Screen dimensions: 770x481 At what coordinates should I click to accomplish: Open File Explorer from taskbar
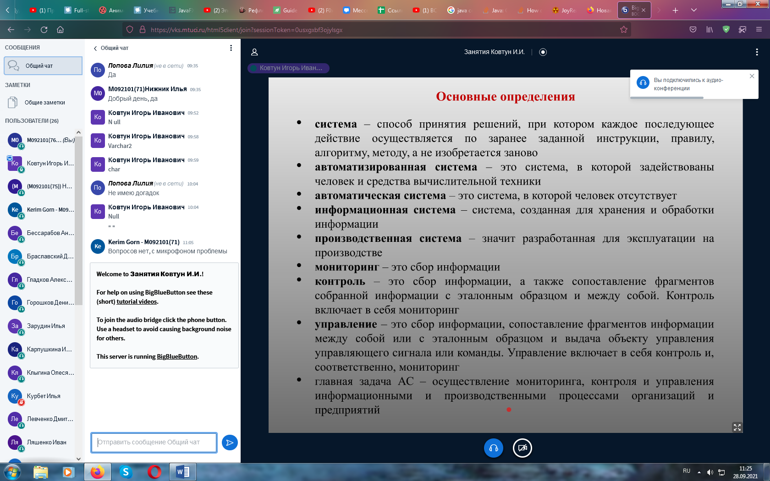pyautogui.click(x=41, y=472)
